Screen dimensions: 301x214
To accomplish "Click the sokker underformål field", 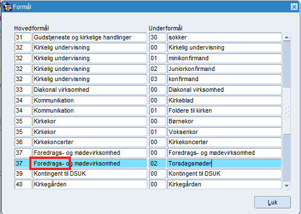I will tap(224, 37).
